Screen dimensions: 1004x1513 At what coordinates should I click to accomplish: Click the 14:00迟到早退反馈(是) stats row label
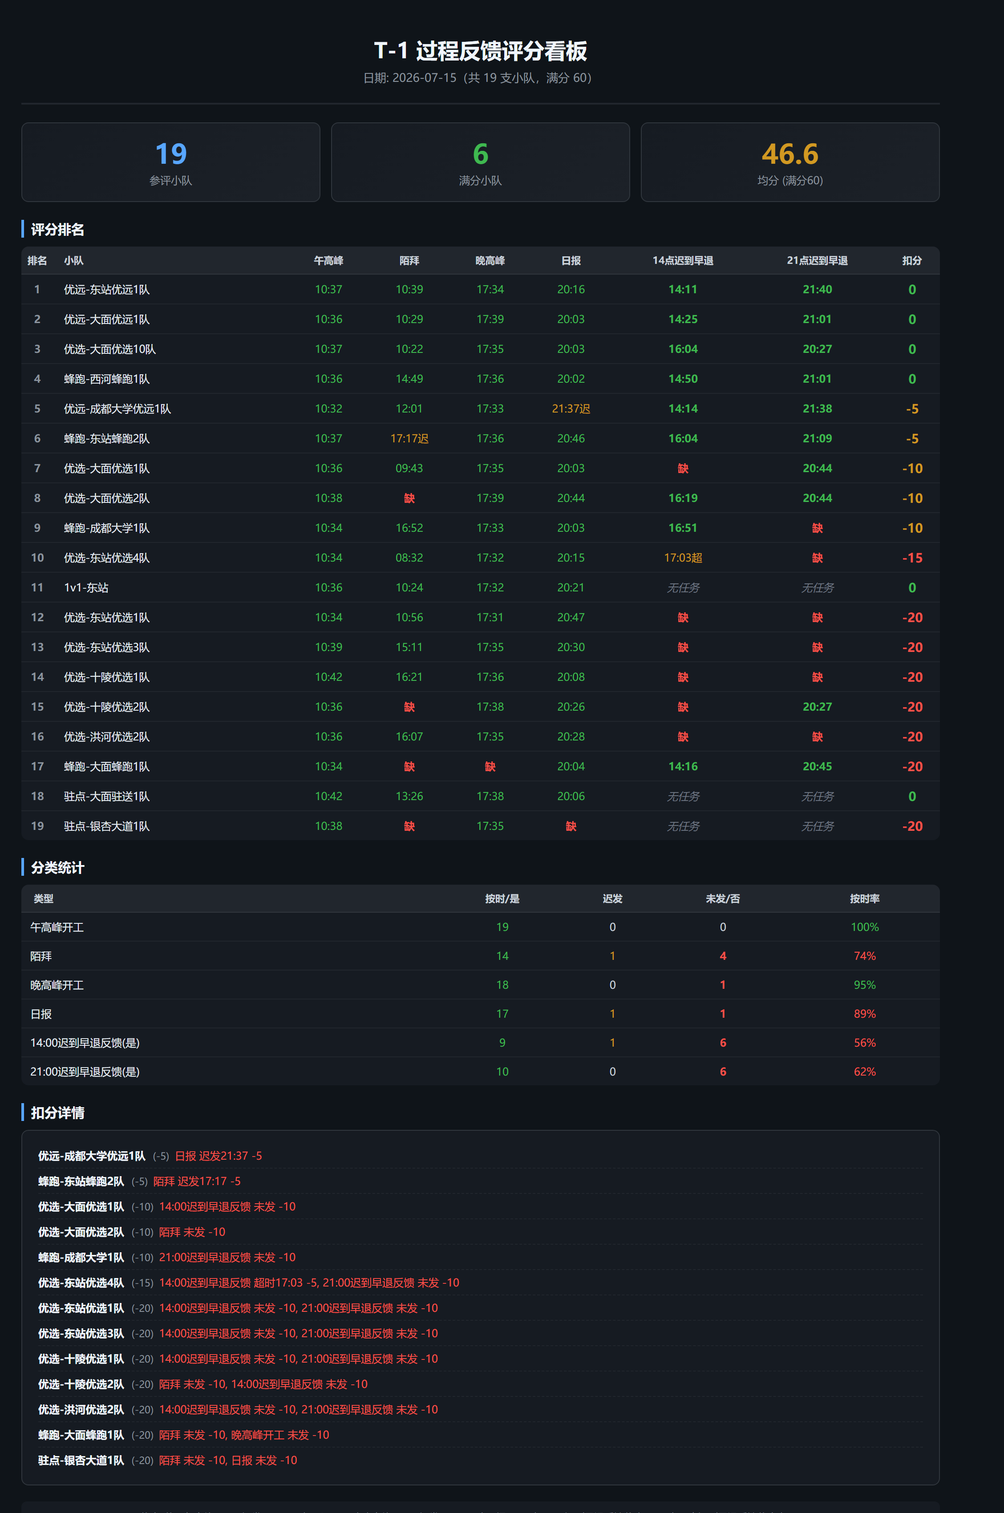click(85, 1042)
